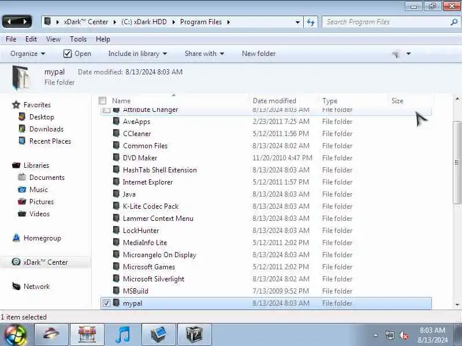This screenshot has width=462, height=346.
Task: Select xDark Center in the navigation pane
Action: (46, 262)
